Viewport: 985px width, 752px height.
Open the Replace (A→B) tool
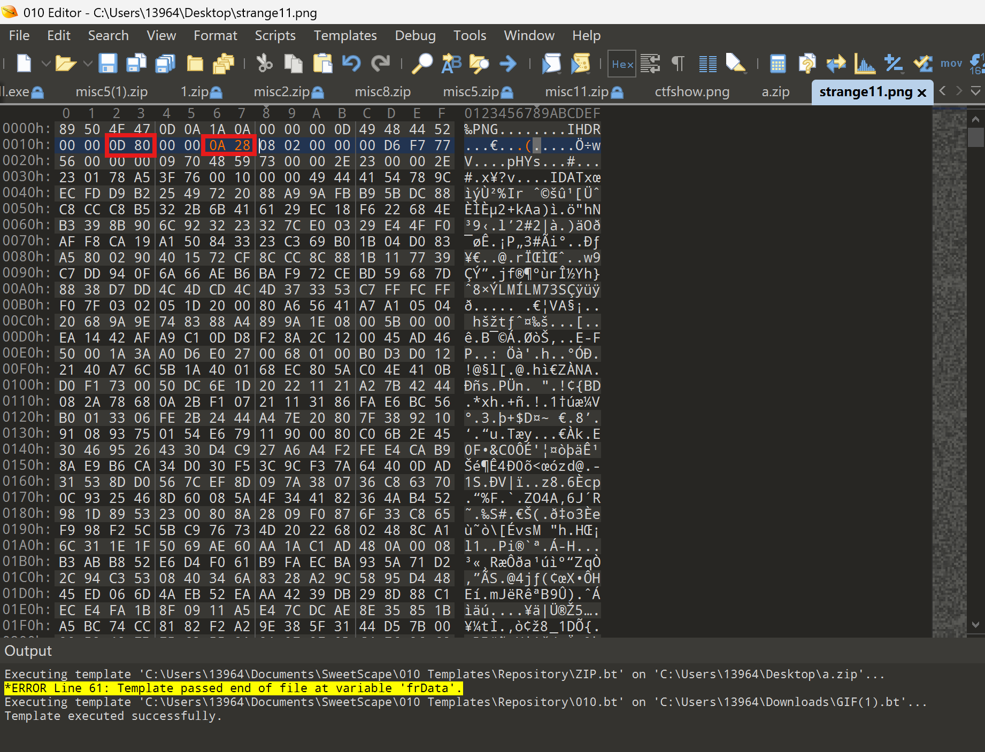point(451,64)
